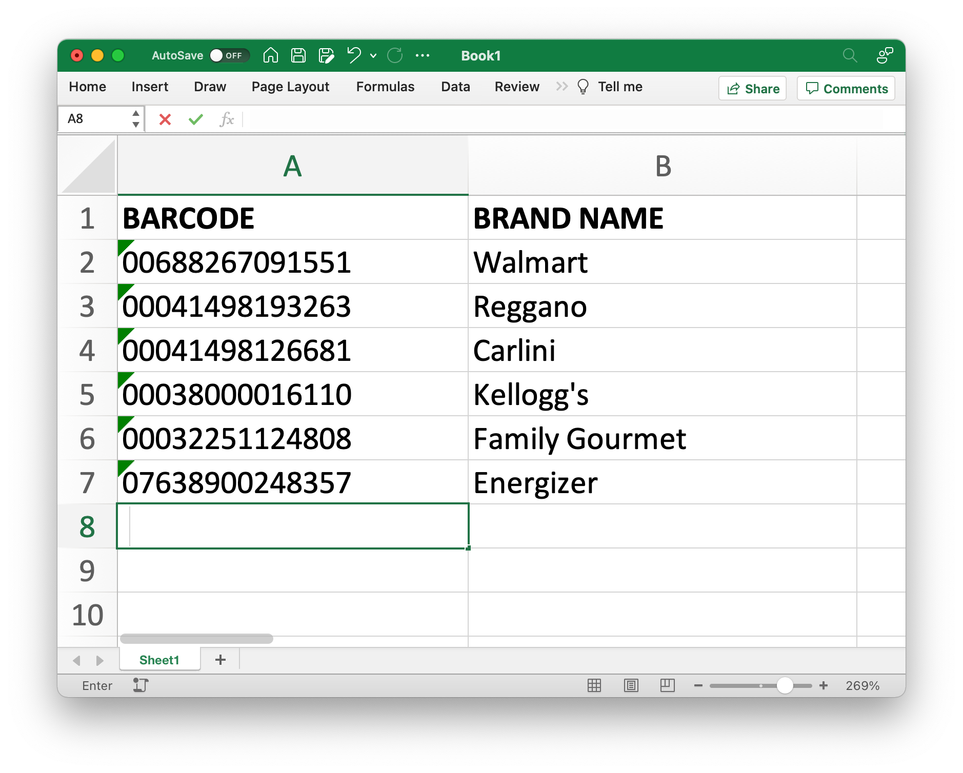
Task: Open the Data tab
Action: click(x=455, y=87)
